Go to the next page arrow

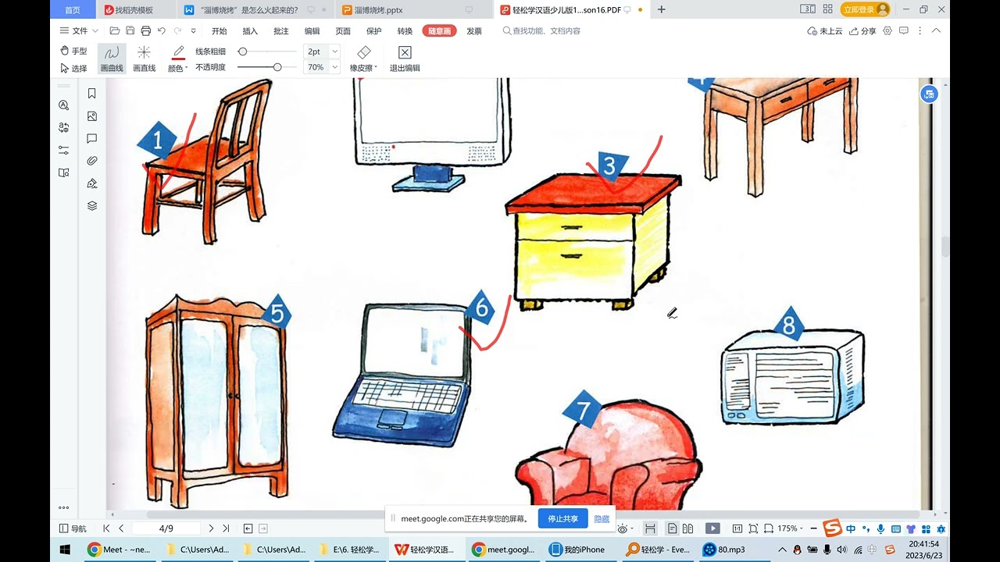pyautogui.click(x=211, y=528)
